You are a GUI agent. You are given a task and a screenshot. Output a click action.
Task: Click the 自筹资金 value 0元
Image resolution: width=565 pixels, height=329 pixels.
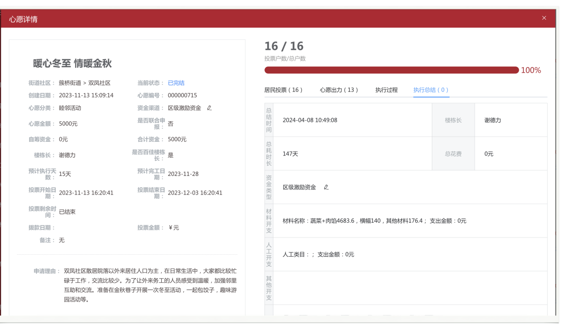point(64,139)
